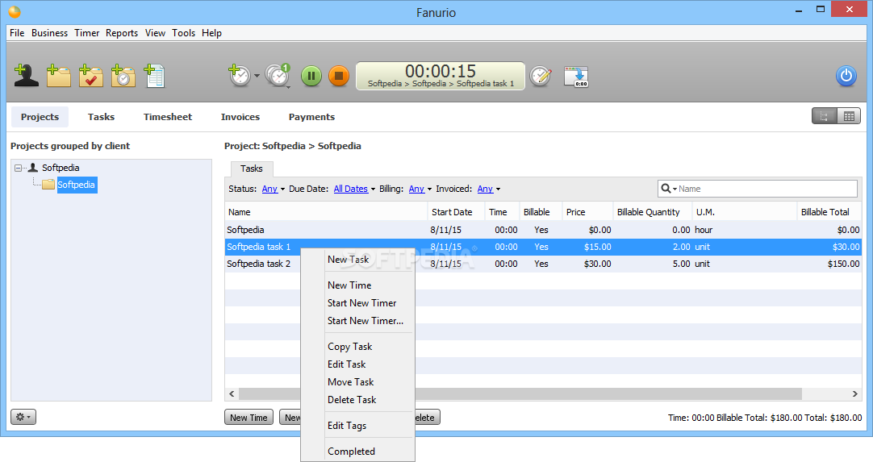Click the New Project folder icon
This screenshot has width=873, height=462.
coord(58,76)
